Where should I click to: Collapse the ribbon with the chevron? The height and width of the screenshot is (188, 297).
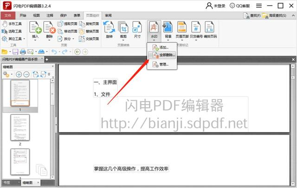(293, 16)
